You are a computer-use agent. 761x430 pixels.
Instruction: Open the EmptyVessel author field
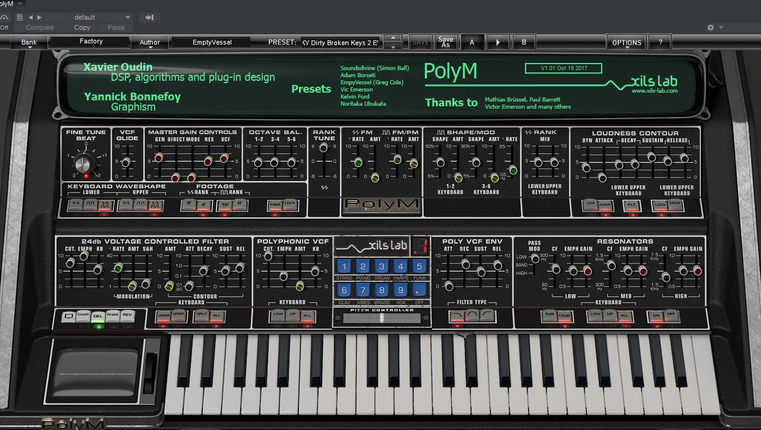tap(212, 42)
